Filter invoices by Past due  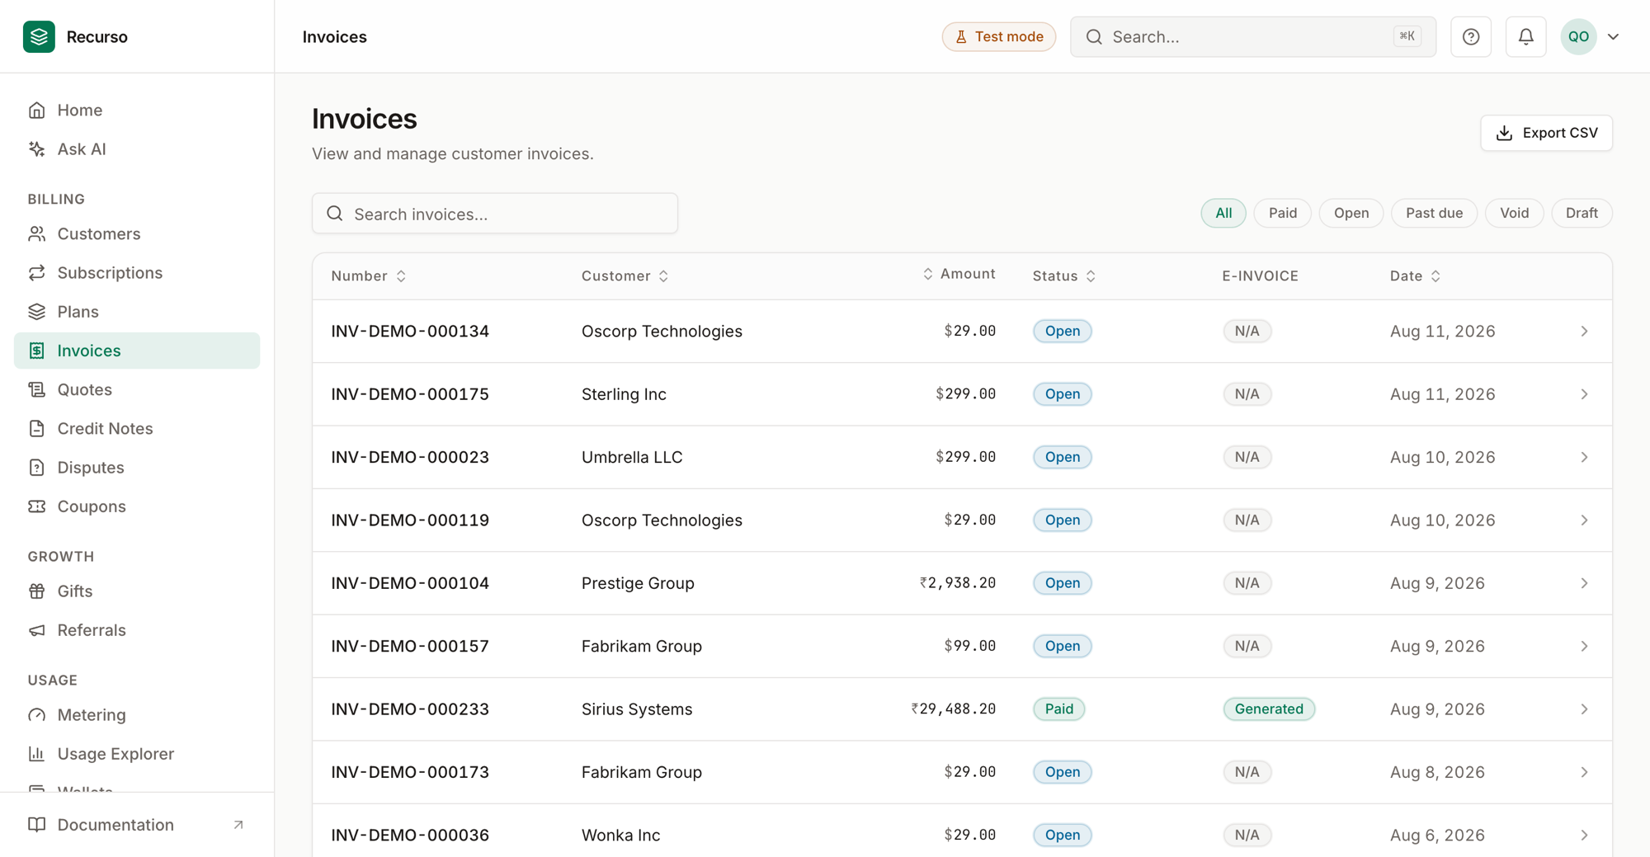[x=1434, y=213]
